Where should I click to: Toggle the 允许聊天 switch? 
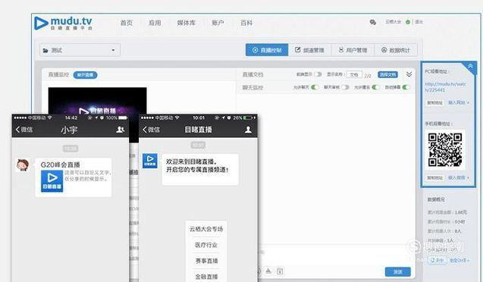tap(315, 87)
